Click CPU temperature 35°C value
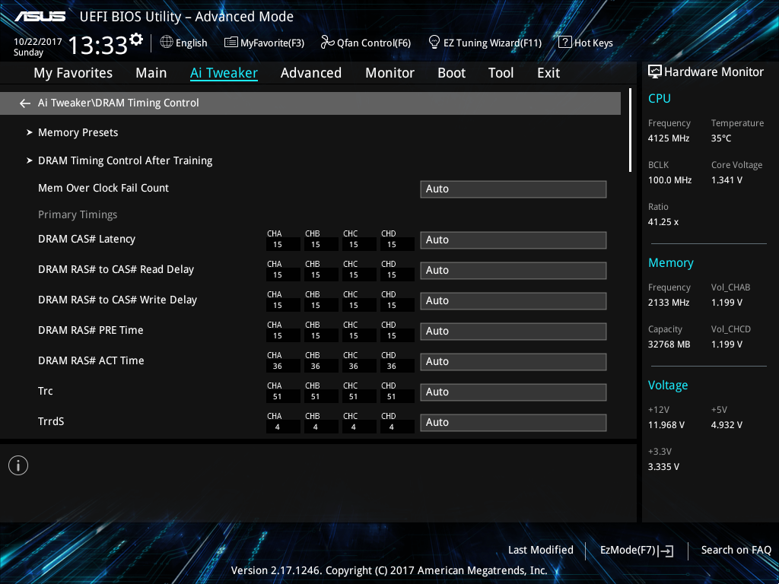779x584 pixels. (x=721, y=138)
